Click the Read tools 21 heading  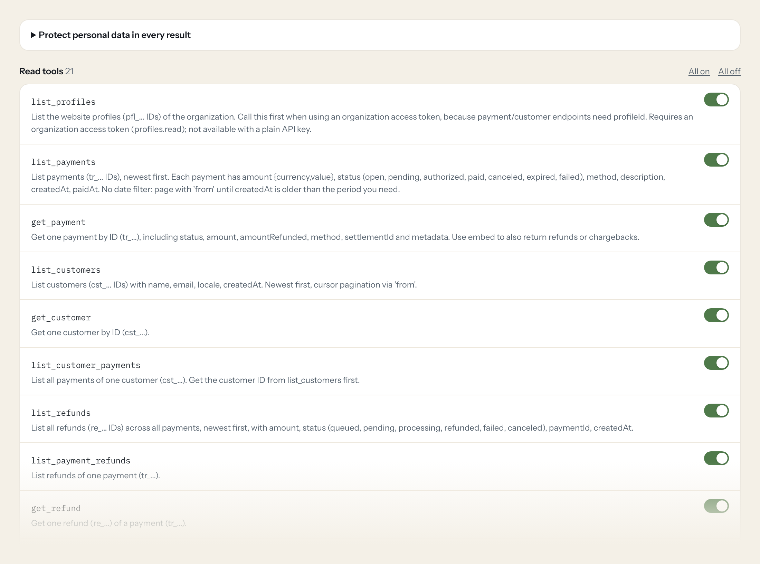tap(46, 71)
